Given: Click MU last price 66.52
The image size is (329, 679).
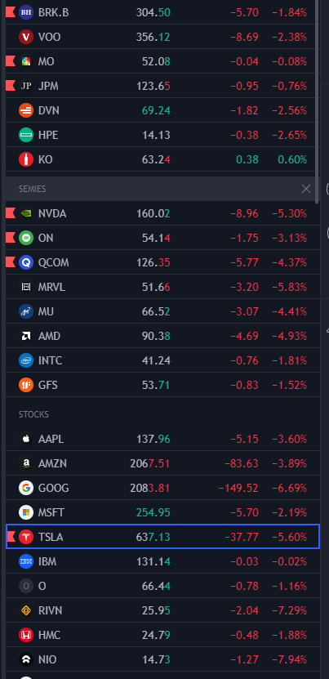Looking at the screenshot, I should (156, 312).
